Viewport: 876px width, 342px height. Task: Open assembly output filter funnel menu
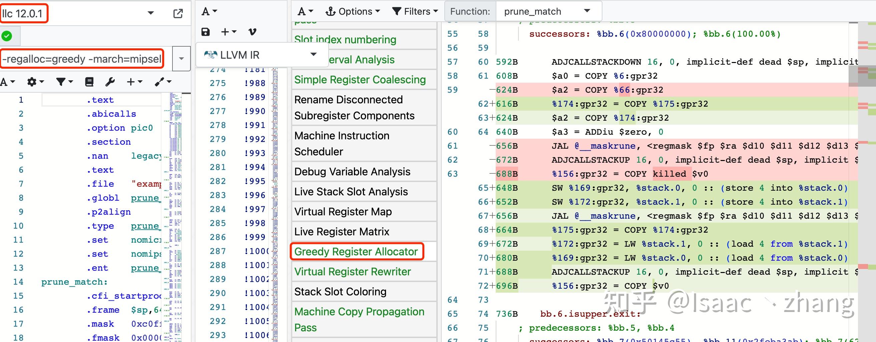click(64, 82)
